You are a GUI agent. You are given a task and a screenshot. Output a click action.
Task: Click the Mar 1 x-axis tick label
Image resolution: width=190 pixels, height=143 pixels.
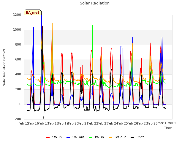tap(162, 123)
